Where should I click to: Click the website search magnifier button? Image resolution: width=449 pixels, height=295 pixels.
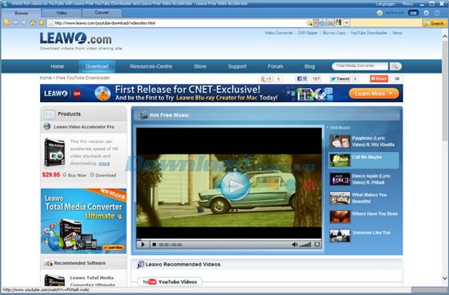point(395,66)
